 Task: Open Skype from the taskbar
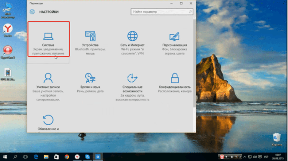click(x=88, y=157)
